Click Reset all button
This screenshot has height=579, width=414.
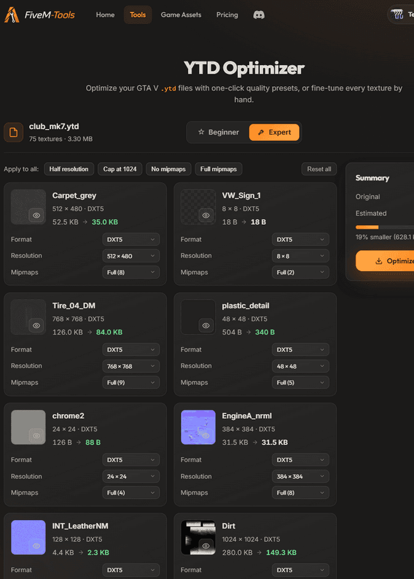coord(319,169)
